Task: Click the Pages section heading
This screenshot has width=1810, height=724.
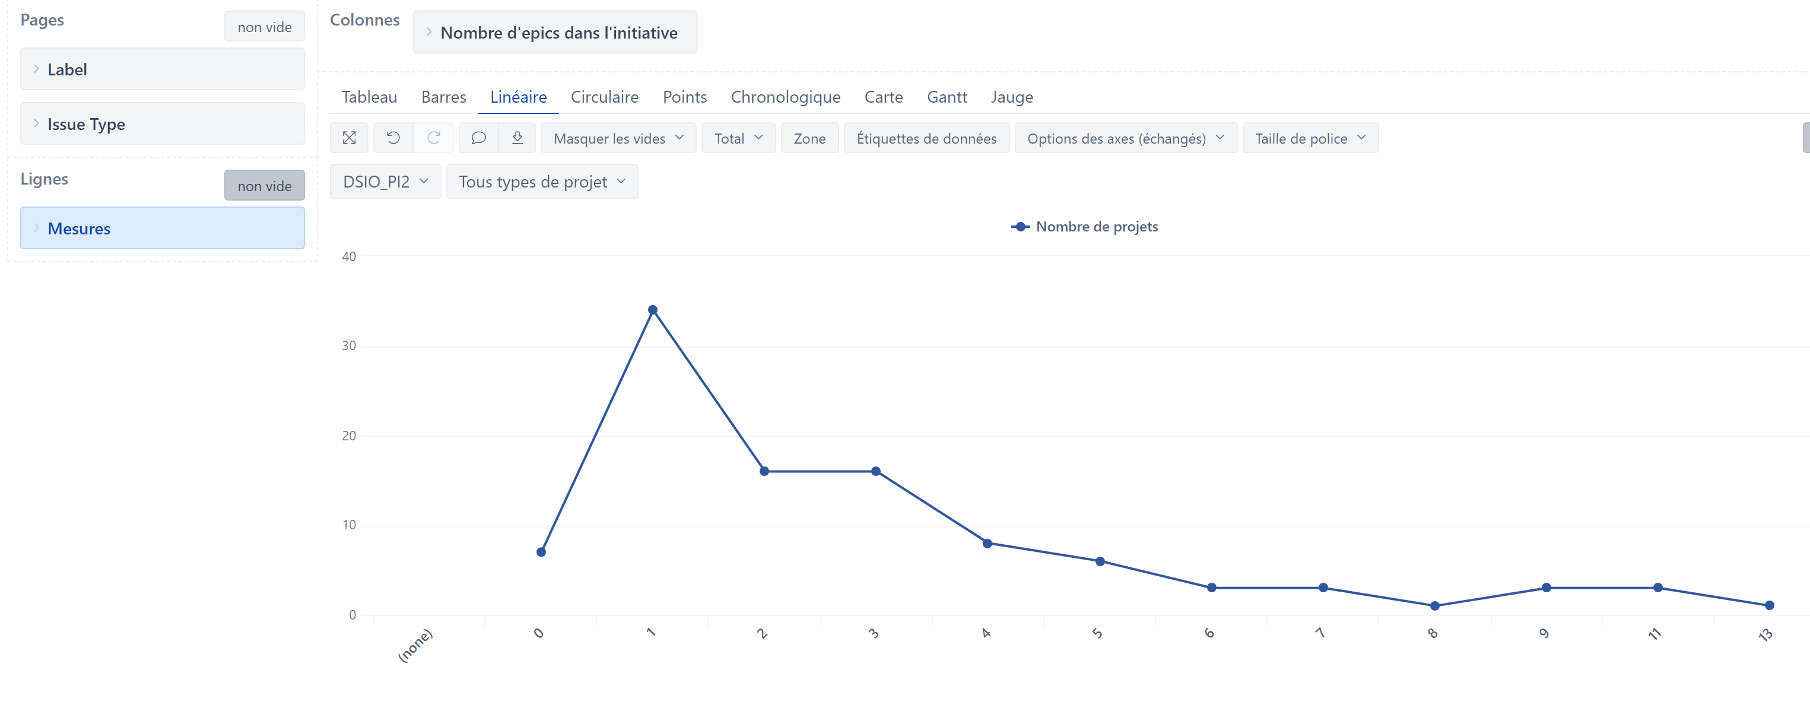Action: pyautogui.click(x=42, y=20)
